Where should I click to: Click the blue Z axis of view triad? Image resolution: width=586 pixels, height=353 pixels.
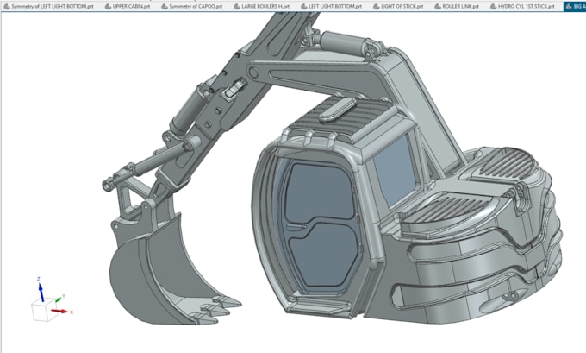41,291
